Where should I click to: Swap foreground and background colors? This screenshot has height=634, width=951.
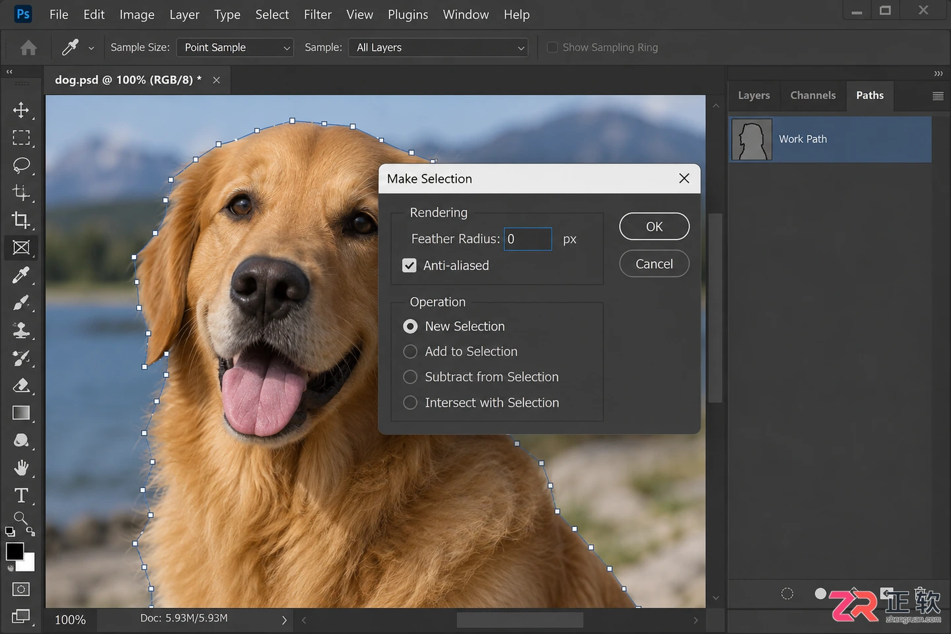30,531
